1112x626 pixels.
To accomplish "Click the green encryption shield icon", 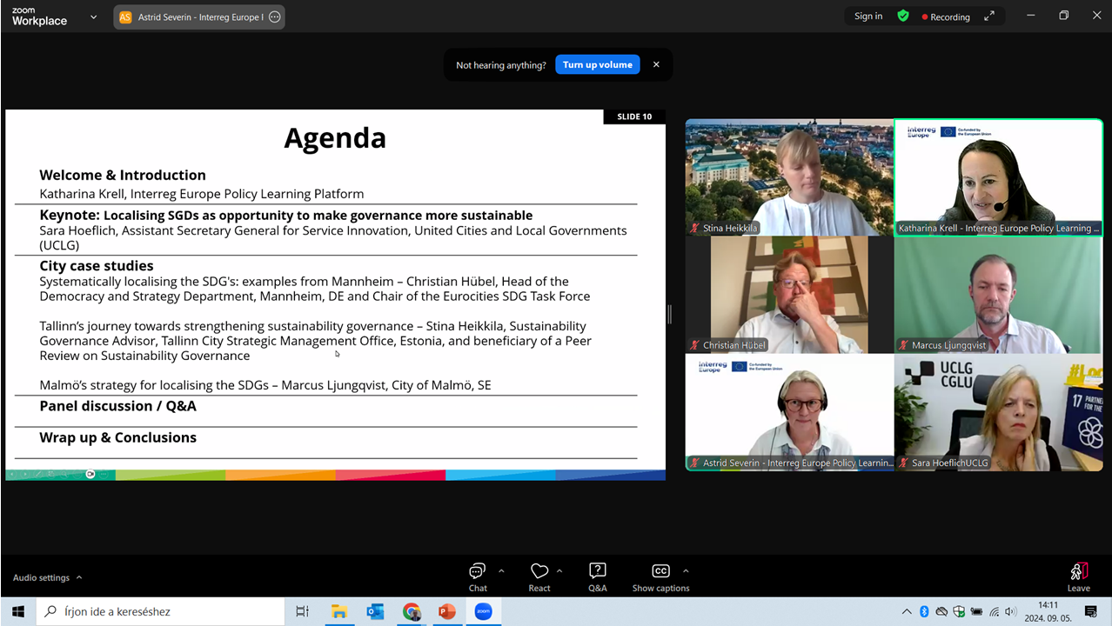I will (903, 17).
